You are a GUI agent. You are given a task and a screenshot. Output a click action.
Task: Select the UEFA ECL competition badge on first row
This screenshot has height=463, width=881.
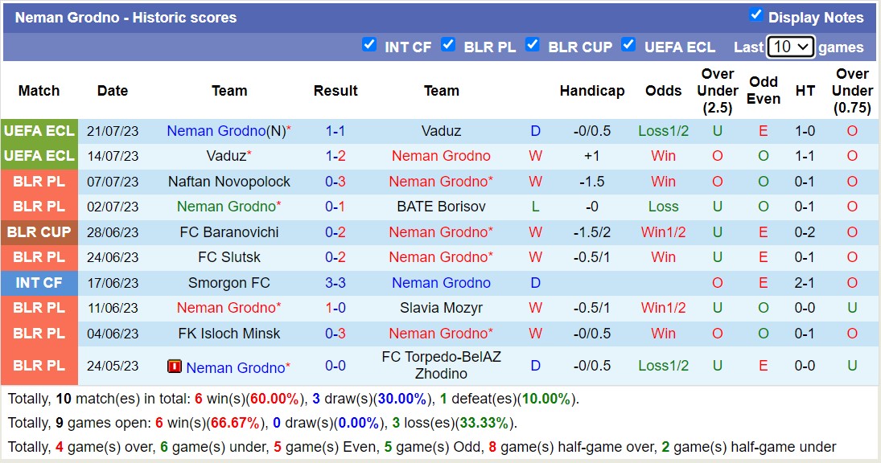39,130
